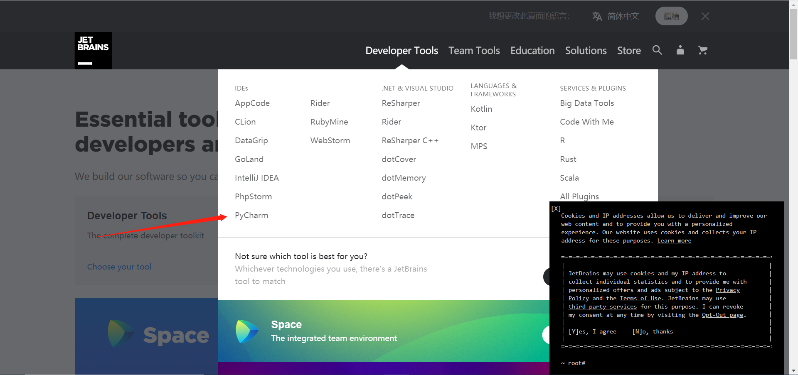Viewport: 798px width, 375px height.
Task: Select 简体中文 language option
Action: [623, 16]
